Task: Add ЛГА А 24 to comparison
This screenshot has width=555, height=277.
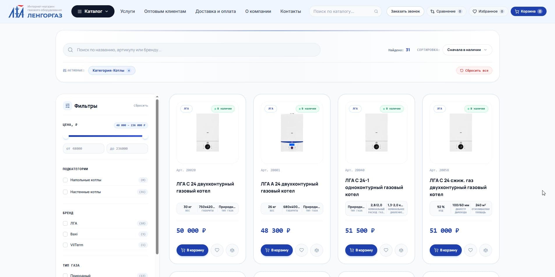Action: pyautogui.click(x=317, y=250)
